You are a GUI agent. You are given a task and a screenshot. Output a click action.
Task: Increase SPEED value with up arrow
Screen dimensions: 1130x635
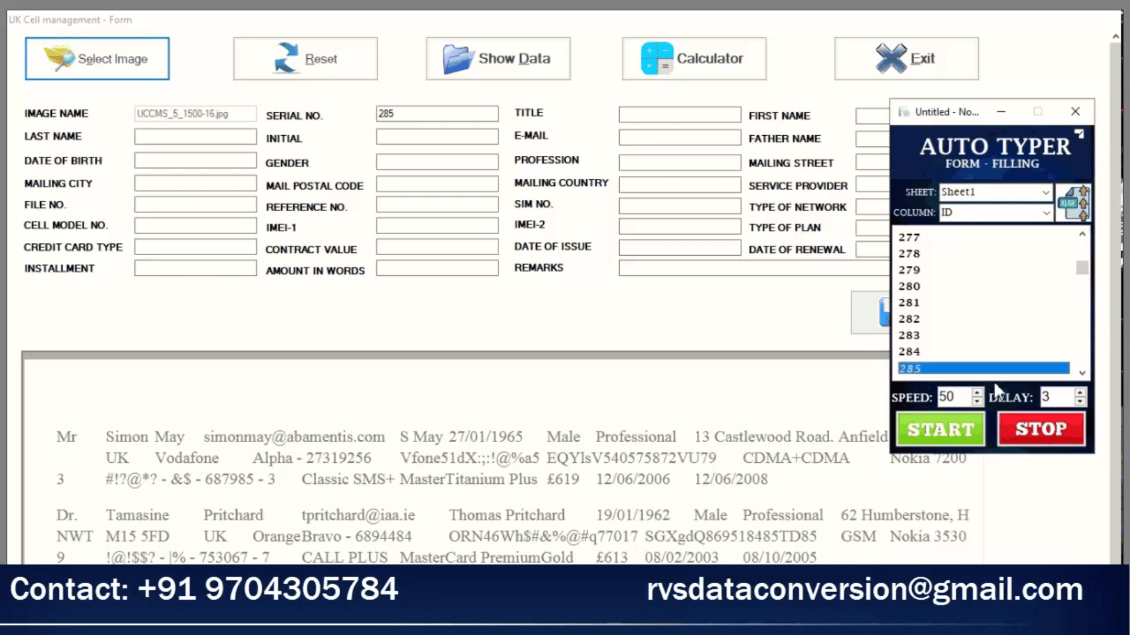point(977,392)
